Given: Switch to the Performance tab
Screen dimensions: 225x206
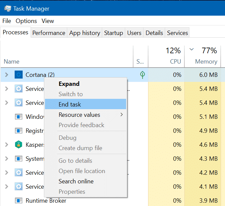Looking at the screenshot, I should pos(49,33).
